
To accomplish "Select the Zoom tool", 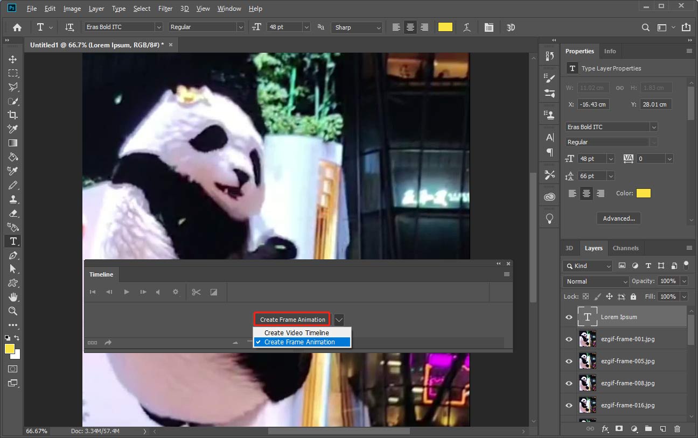I will [13, 311].
